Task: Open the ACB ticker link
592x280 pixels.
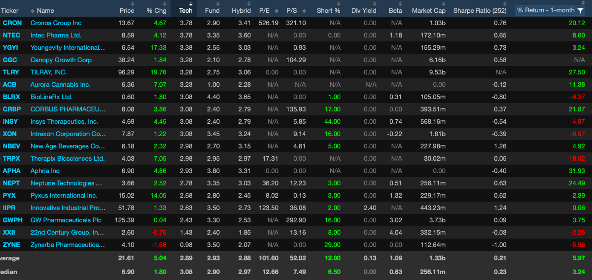Action: pyautogui.click(x=9, y=85)
